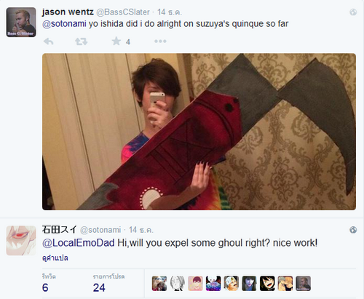Click the Thai translate tweet link
364x299 pixels.
tap(55, 258)
